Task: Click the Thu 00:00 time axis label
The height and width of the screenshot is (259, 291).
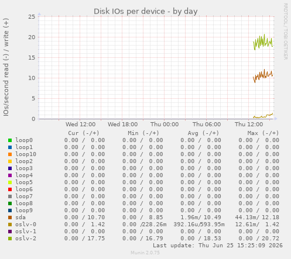Action: 165,125
